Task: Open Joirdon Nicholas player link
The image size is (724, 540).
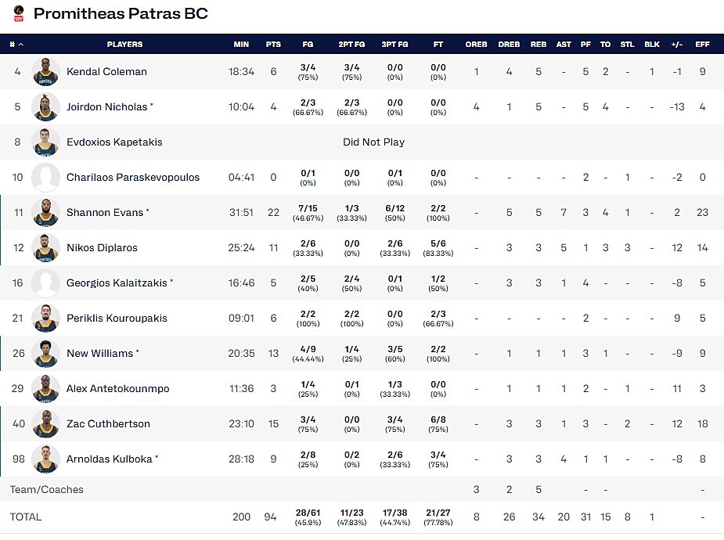Action: coord(106,106)
